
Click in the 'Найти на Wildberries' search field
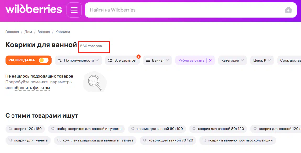point(183,10)
